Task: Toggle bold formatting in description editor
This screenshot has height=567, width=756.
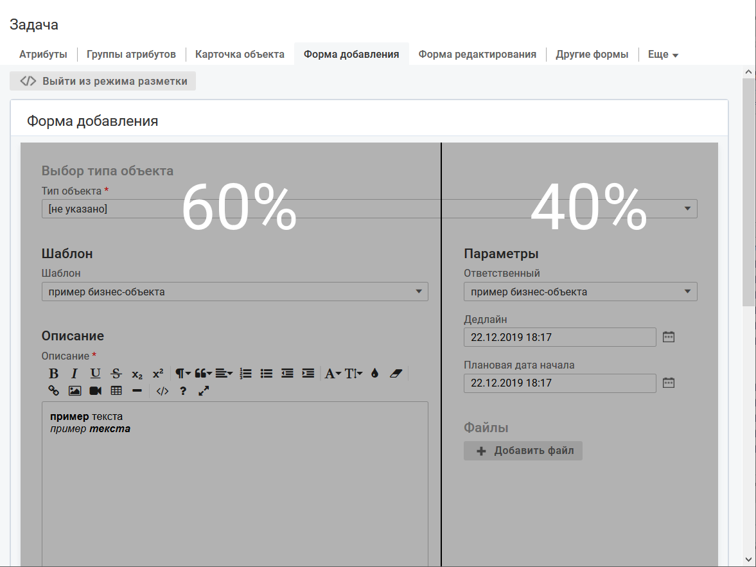Action: click(x=54, y=374)
